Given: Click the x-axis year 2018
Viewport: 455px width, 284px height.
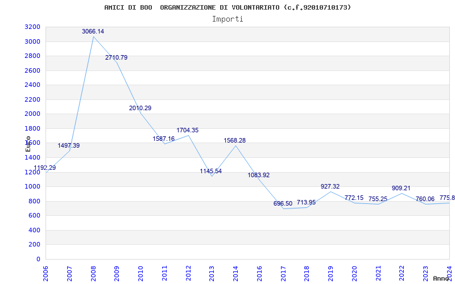Looking at the screenshot, I should (x=307, y=274).
